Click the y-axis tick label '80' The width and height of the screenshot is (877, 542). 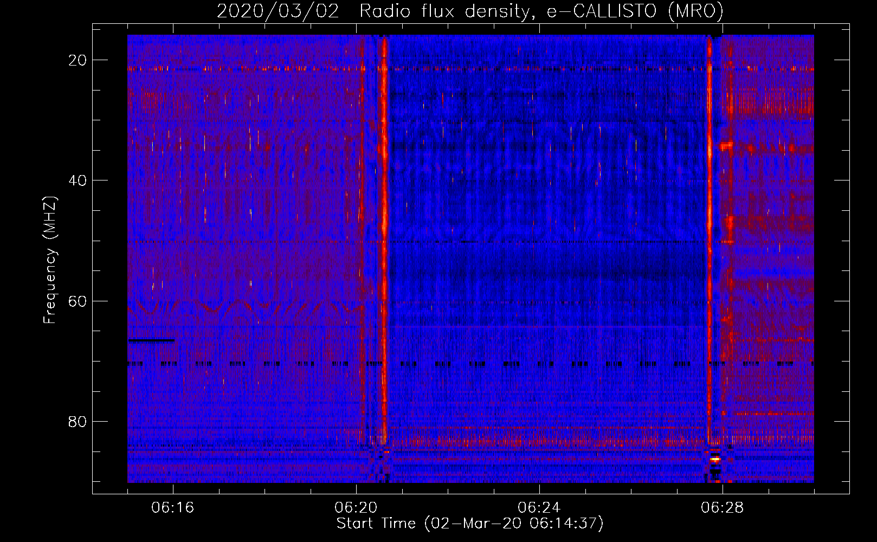coord(78,421)
